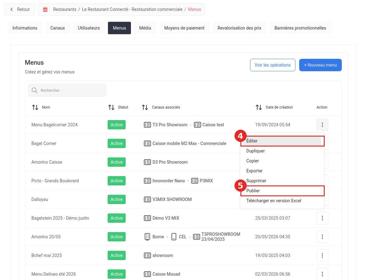Click Voir les opérations button
The height and width of the screenshot is (280, 367).
coord(273,65)
